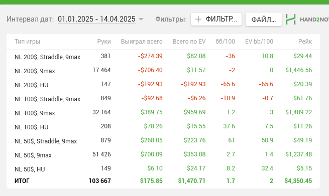Screen dimensions: 329x196
Task: Click the ИТОГ total row
Action: click(x=163, y=181)
